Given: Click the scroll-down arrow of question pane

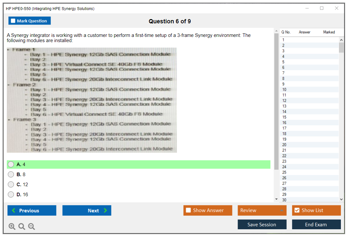Looking at the screenshot, I should click(x=276, y=199).
